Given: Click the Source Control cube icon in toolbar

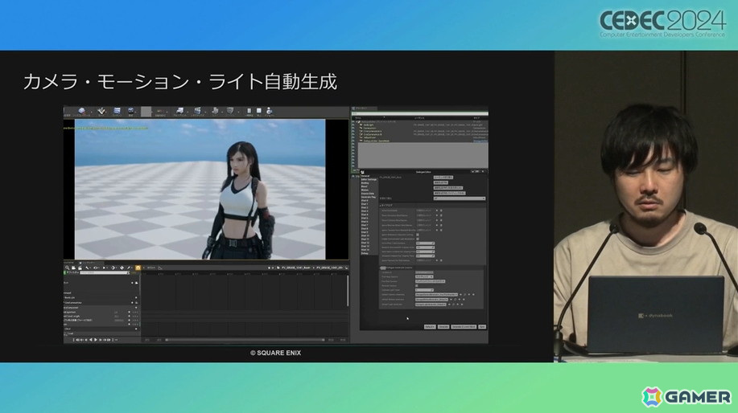Looking at the screenshot, I should (82, 111).
